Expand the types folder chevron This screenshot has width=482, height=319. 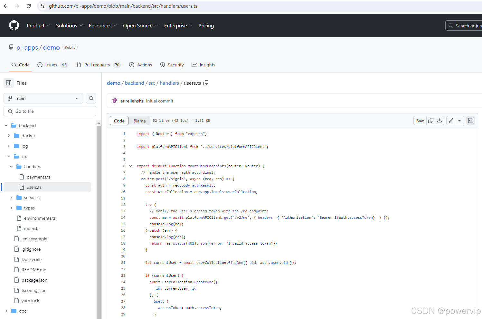tap(11, 208)
